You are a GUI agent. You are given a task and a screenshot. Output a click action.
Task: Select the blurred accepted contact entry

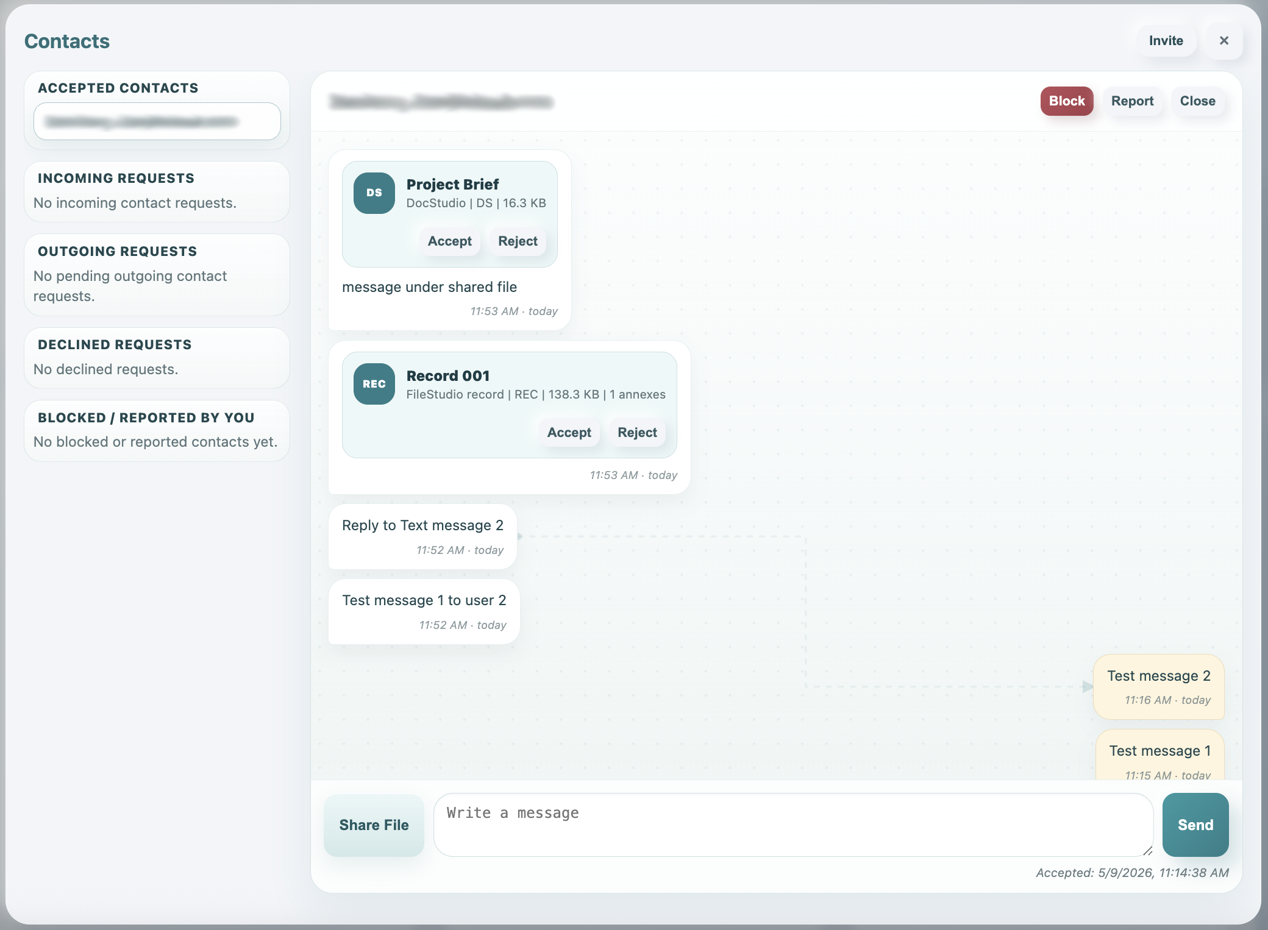pos(157,121)
